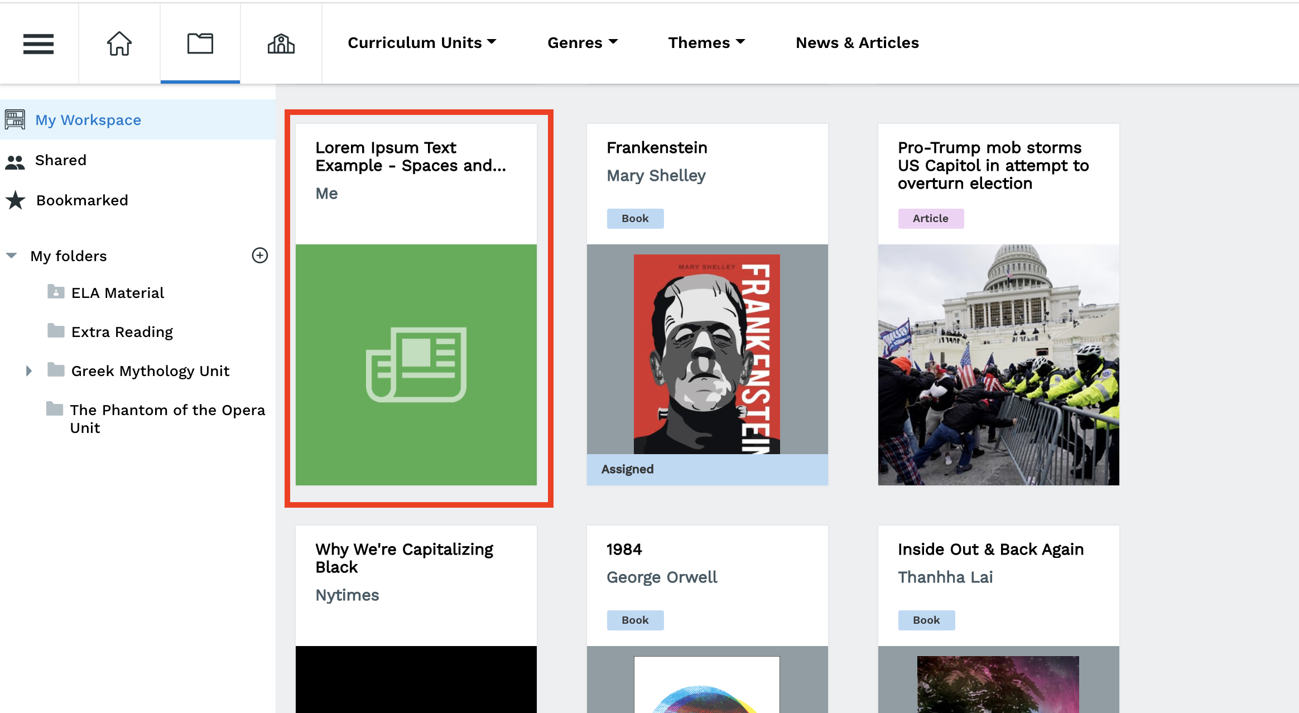Screen dimensions: 1299x713
Task: Click the Assigned label on Frankenstein
Action: (x=627, y=469)
